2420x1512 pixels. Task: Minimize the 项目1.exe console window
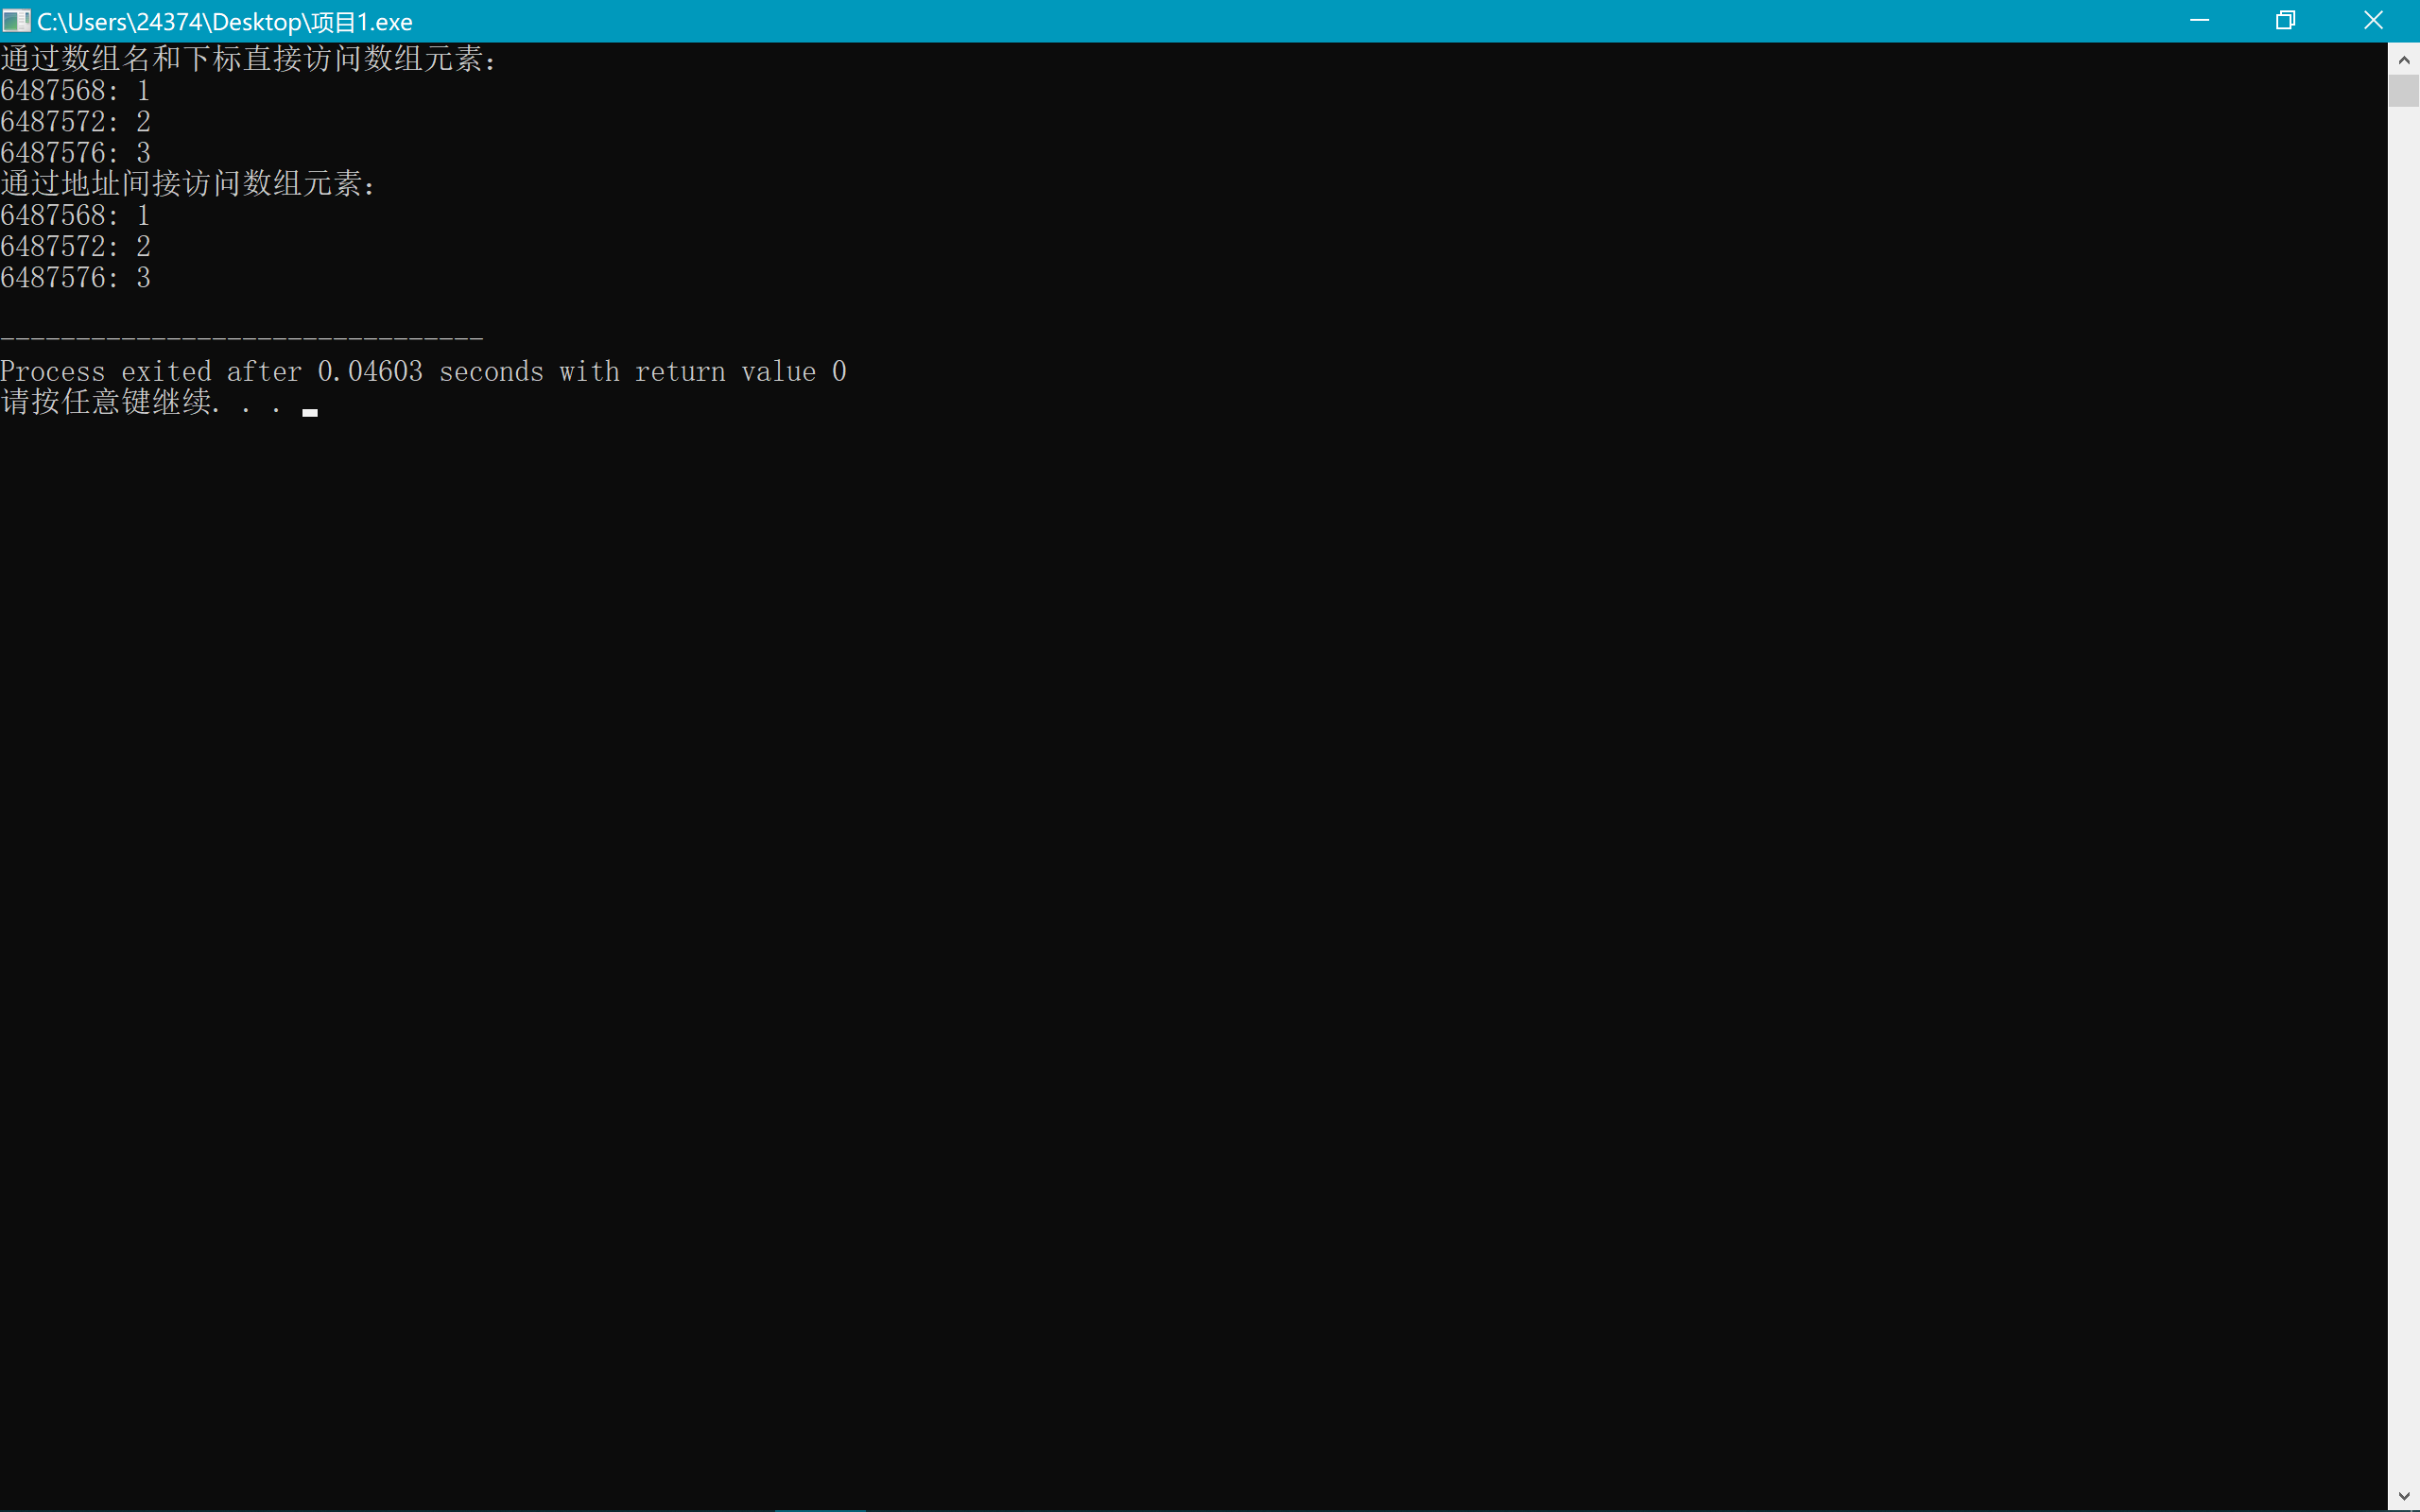[x=2199, y=21]
